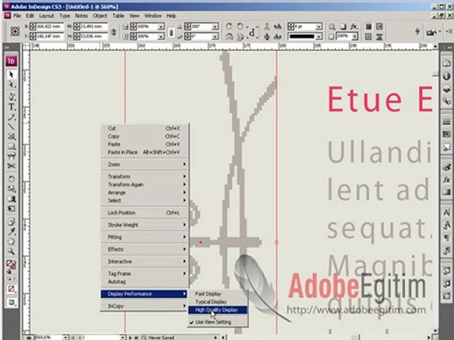
Task: Open the black stroke style dropdown
Action: tap(318, 36)
